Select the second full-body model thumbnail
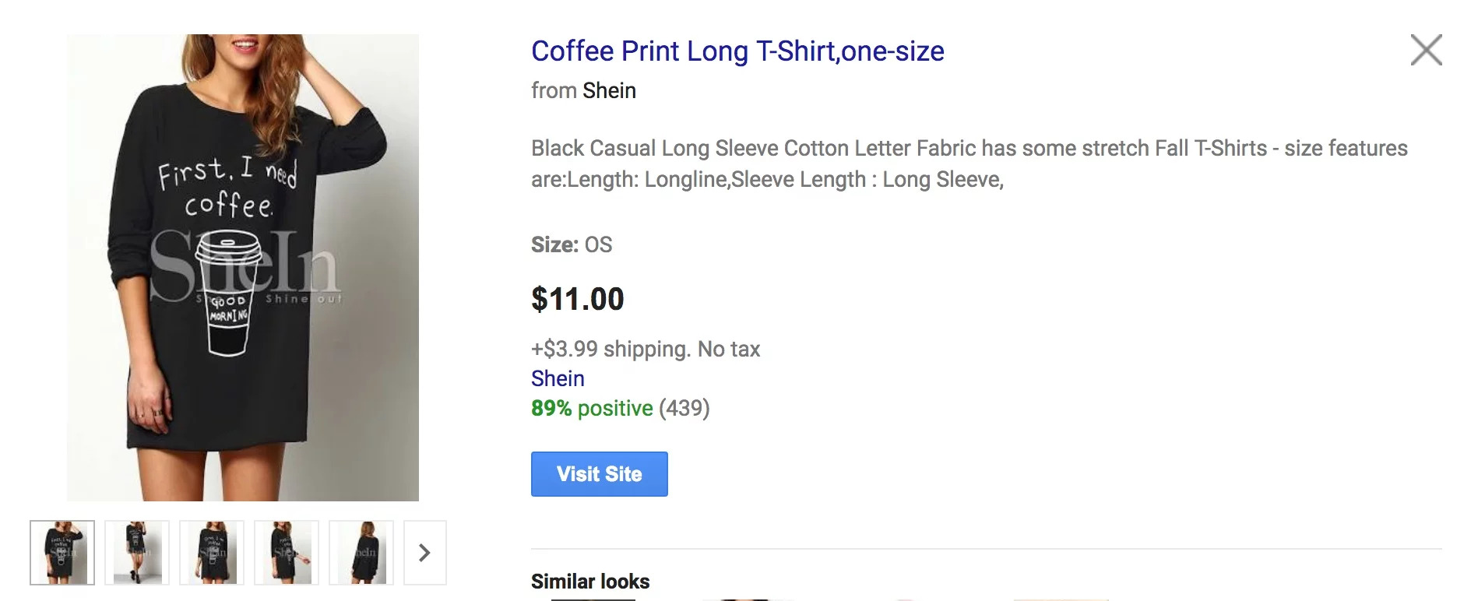Screen dimensions: 1478x601 (137, 553)
